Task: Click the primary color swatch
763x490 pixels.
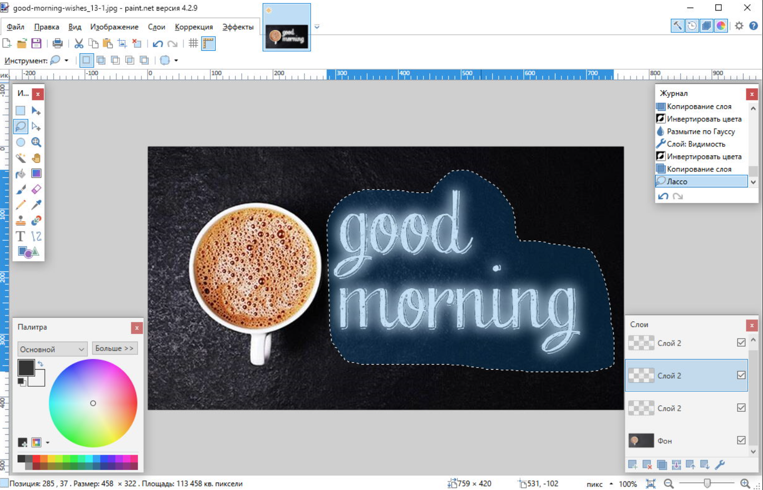Action: 26,368
